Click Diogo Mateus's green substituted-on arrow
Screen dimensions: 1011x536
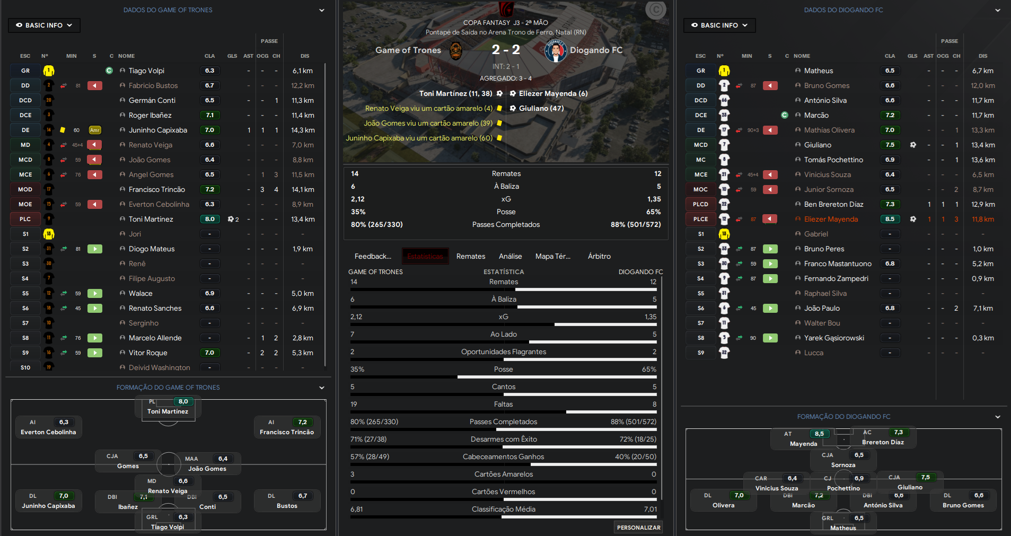pyautogui.click(x=95, y=249)
